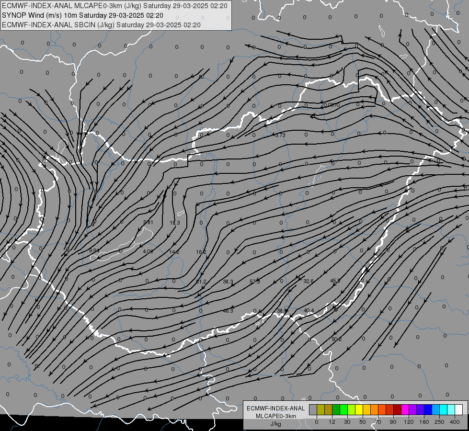Select the 50.2 data value on map
This screenshot has height=431, width=469.
click(336, 339)
